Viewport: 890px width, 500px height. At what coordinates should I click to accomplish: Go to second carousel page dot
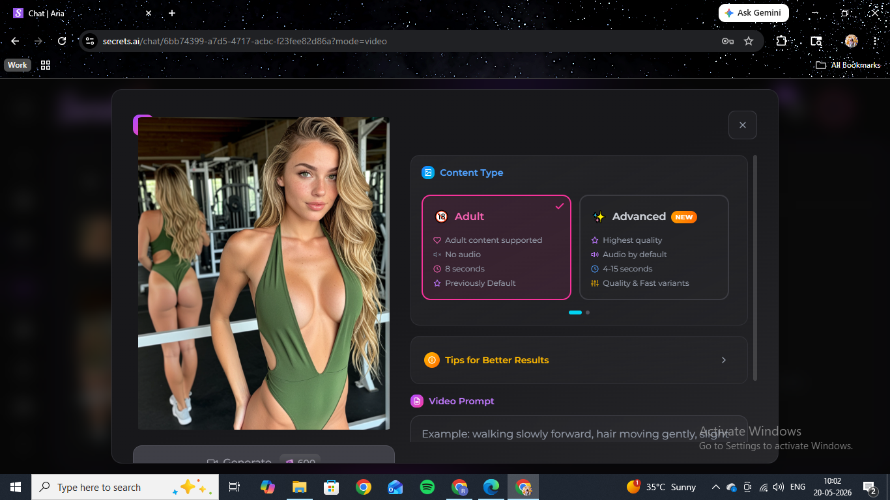[588, 312]
